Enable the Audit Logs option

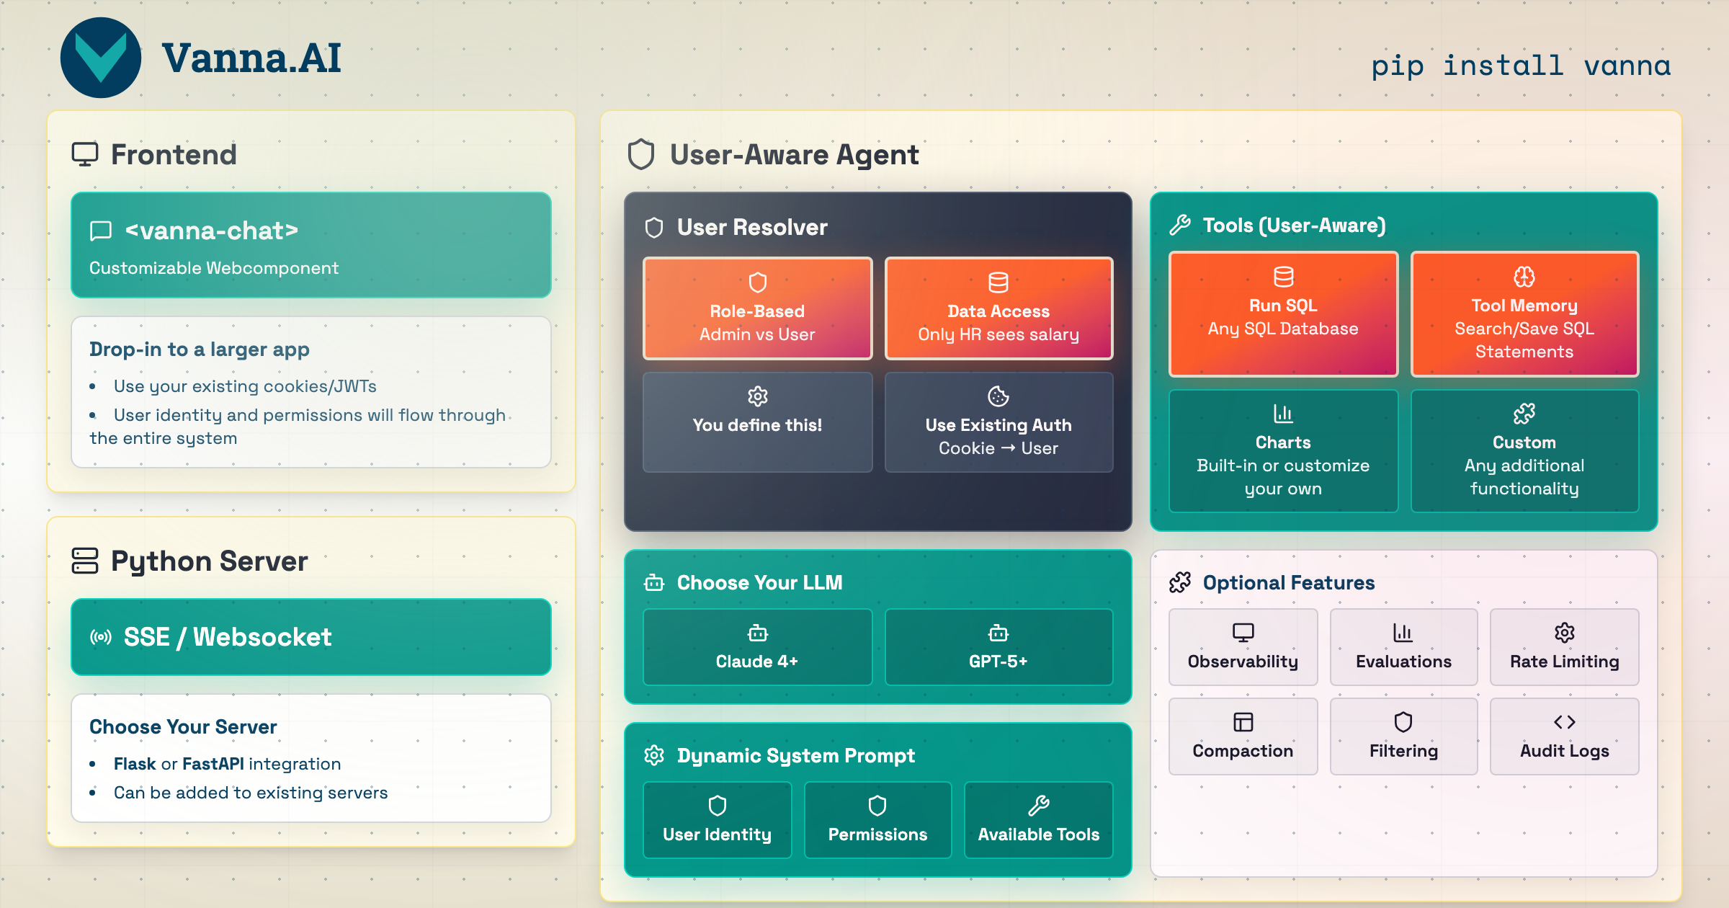pos(1564,736)
